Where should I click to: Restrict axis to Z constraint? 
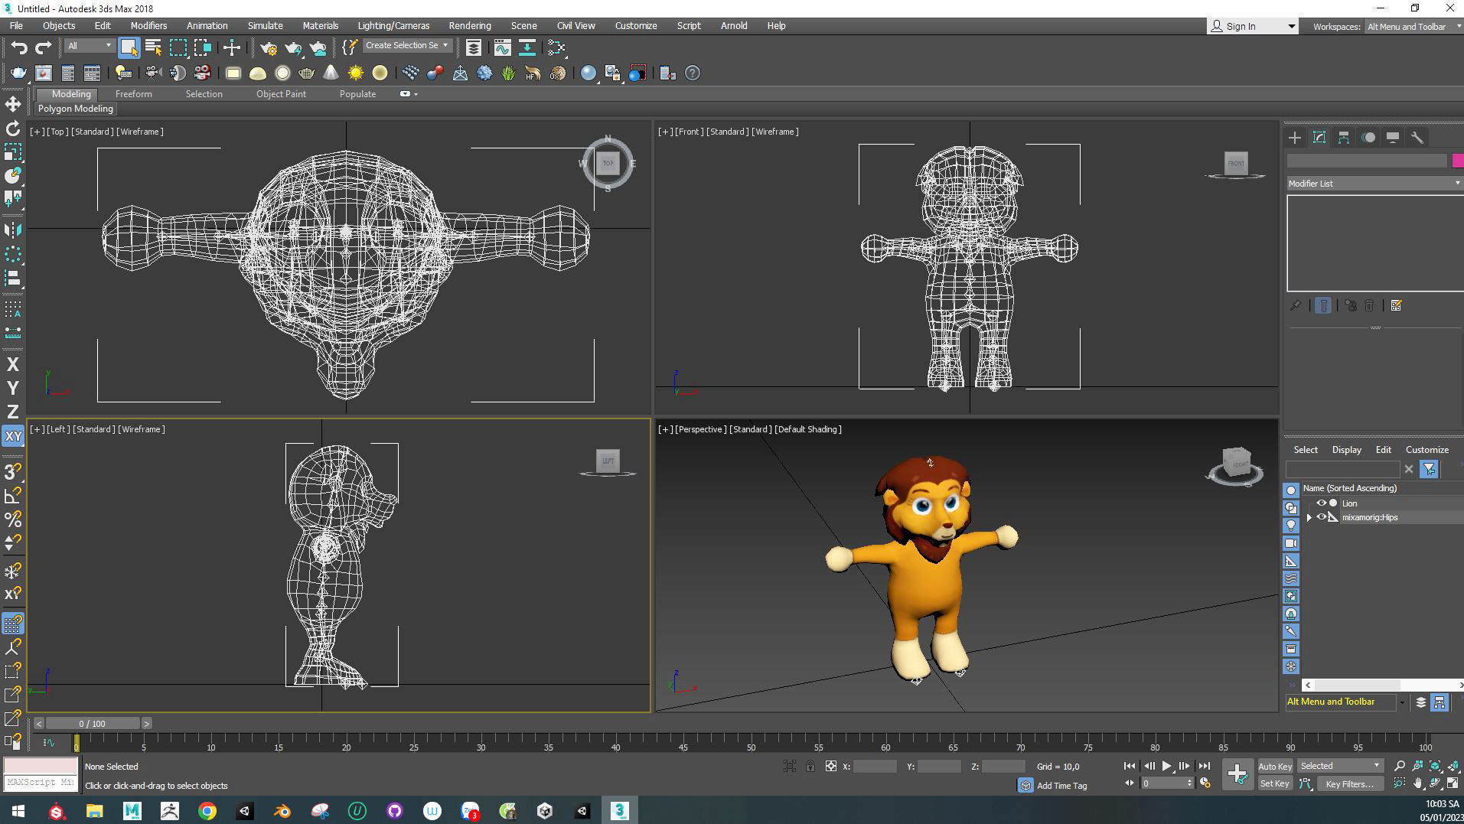click(13, 412)
